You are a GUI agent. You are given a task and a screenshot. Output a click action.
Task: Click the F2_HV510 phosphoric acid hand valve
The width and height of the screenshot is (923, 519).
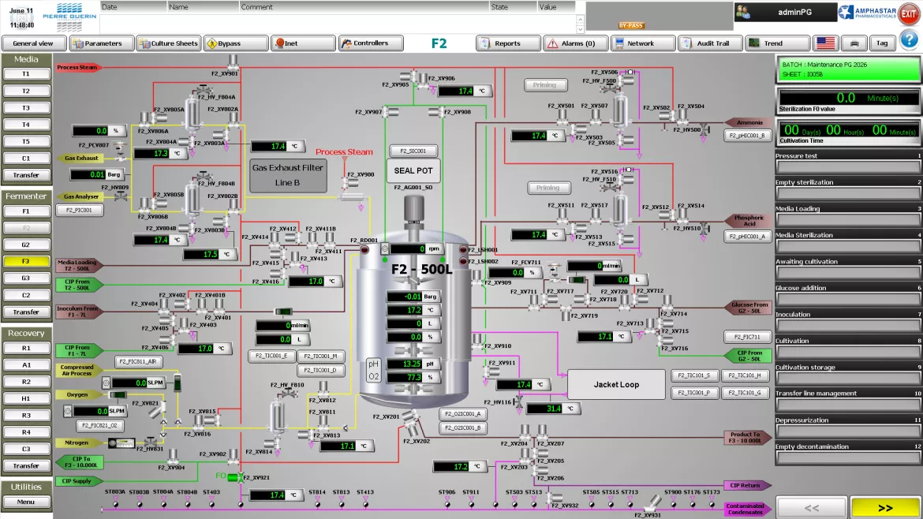[x=704, y=228]
